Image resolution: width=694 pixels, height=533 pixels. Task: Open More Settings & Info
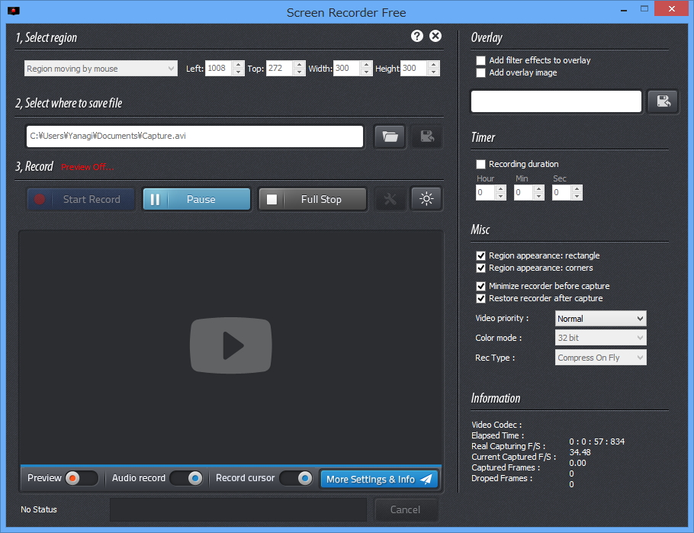379,479
